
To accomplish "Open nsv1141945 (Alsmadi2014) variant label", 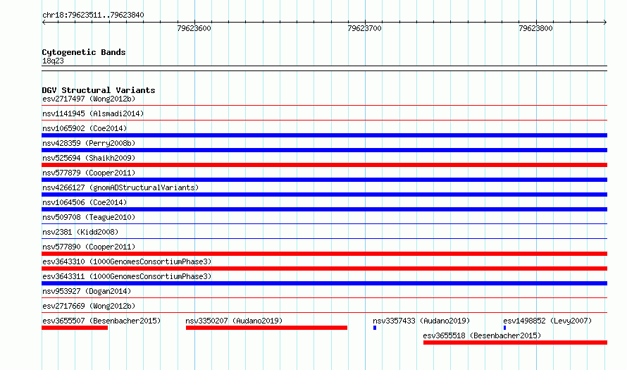I will pos(93,113).
